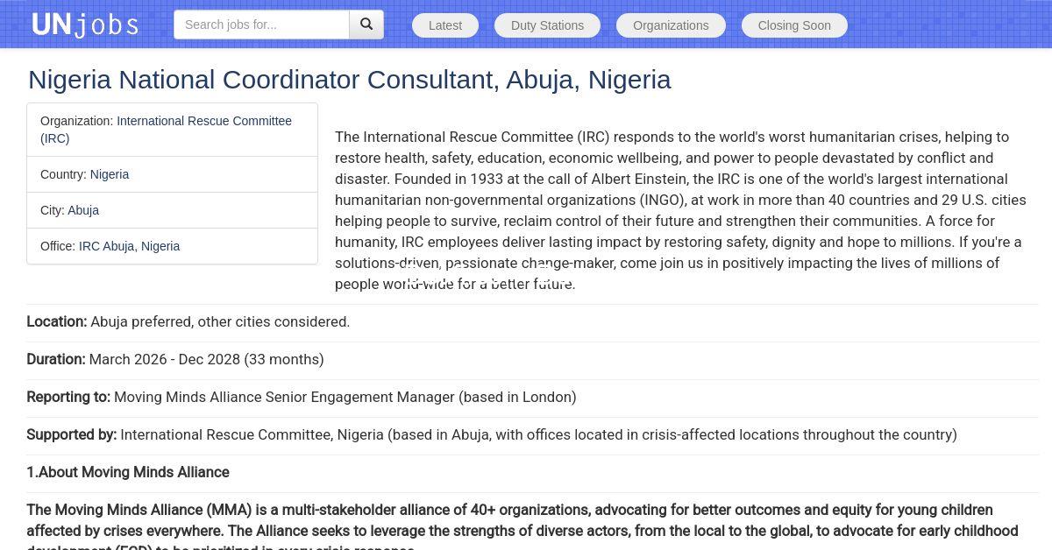Go to Duty Stations
Viewport: 1052px width, 550px height.
point(547,25)
